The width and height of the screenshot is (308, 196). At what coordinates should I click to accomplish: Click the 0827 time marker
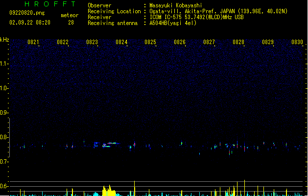(209, 42)
